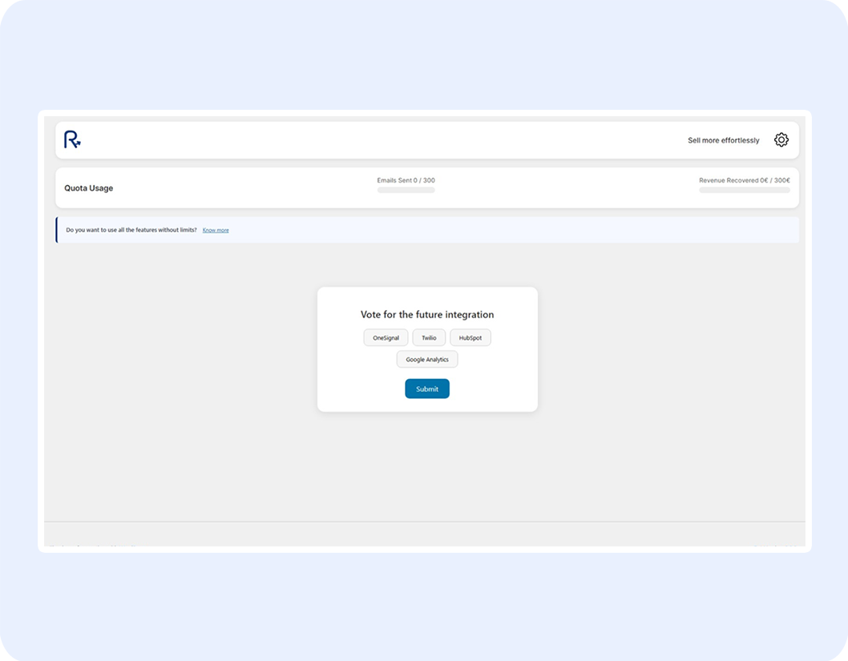Screen dimensions: 848x661
Task: Click the Vote for the future integration title
Action: [427, 315]
